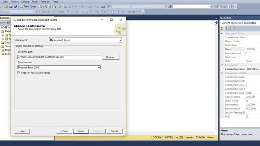Click the Save disk icon in toolbar

[x=11, y=6]
